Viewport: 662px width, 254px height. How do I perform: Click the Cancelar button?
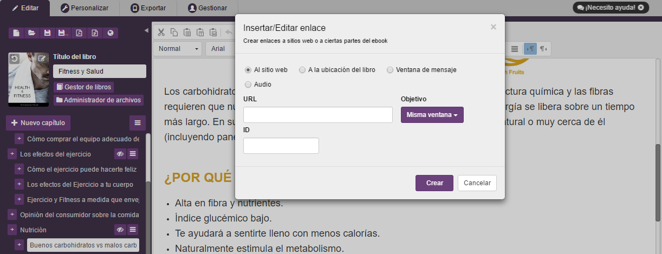click(x=477, y=183)
